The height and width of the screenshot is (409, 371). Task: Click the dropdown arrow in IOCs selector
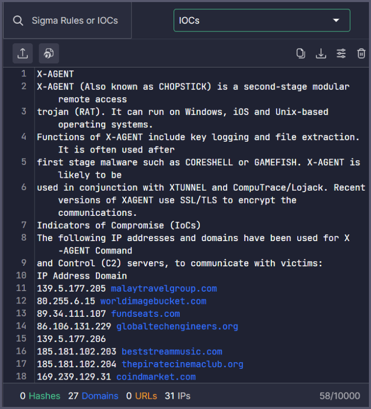pos(336,21)
